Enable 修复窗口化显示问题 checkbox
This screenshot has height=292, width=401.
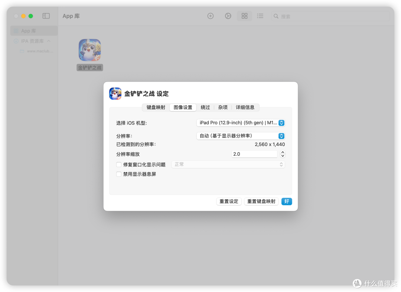point(119,165)
